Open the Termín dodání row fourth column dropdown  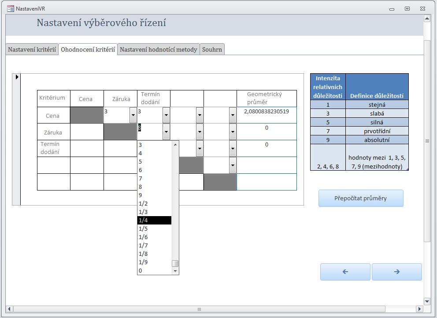[200, 148]
